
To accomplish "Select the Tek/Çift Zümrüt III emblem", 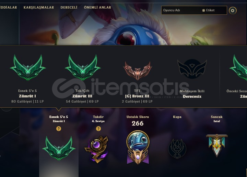I will 83,68.
